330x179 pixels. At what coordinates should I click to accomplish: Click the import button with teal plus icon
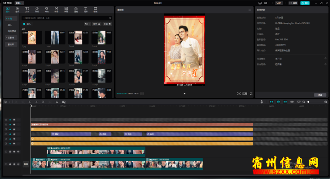27,24
